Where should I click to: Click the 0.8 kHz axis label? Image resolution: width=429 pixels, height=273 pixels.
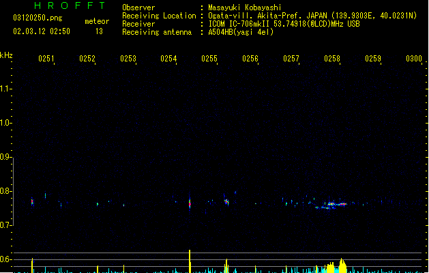[5, 191]
